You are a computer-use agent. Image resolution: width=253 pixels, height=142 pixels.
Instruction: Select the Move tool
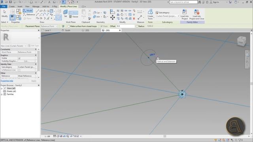point(112,17)
